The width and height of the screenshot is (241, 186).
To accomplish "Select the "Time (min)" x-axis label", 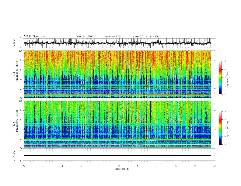I will tap(122, 169).
